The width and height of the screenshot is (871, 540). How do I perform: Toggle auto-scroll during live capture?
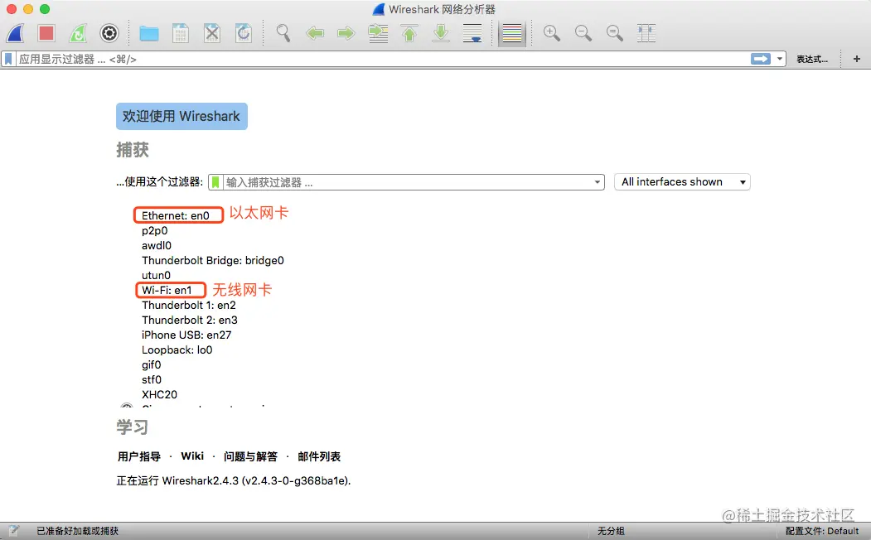coord(472,33)
